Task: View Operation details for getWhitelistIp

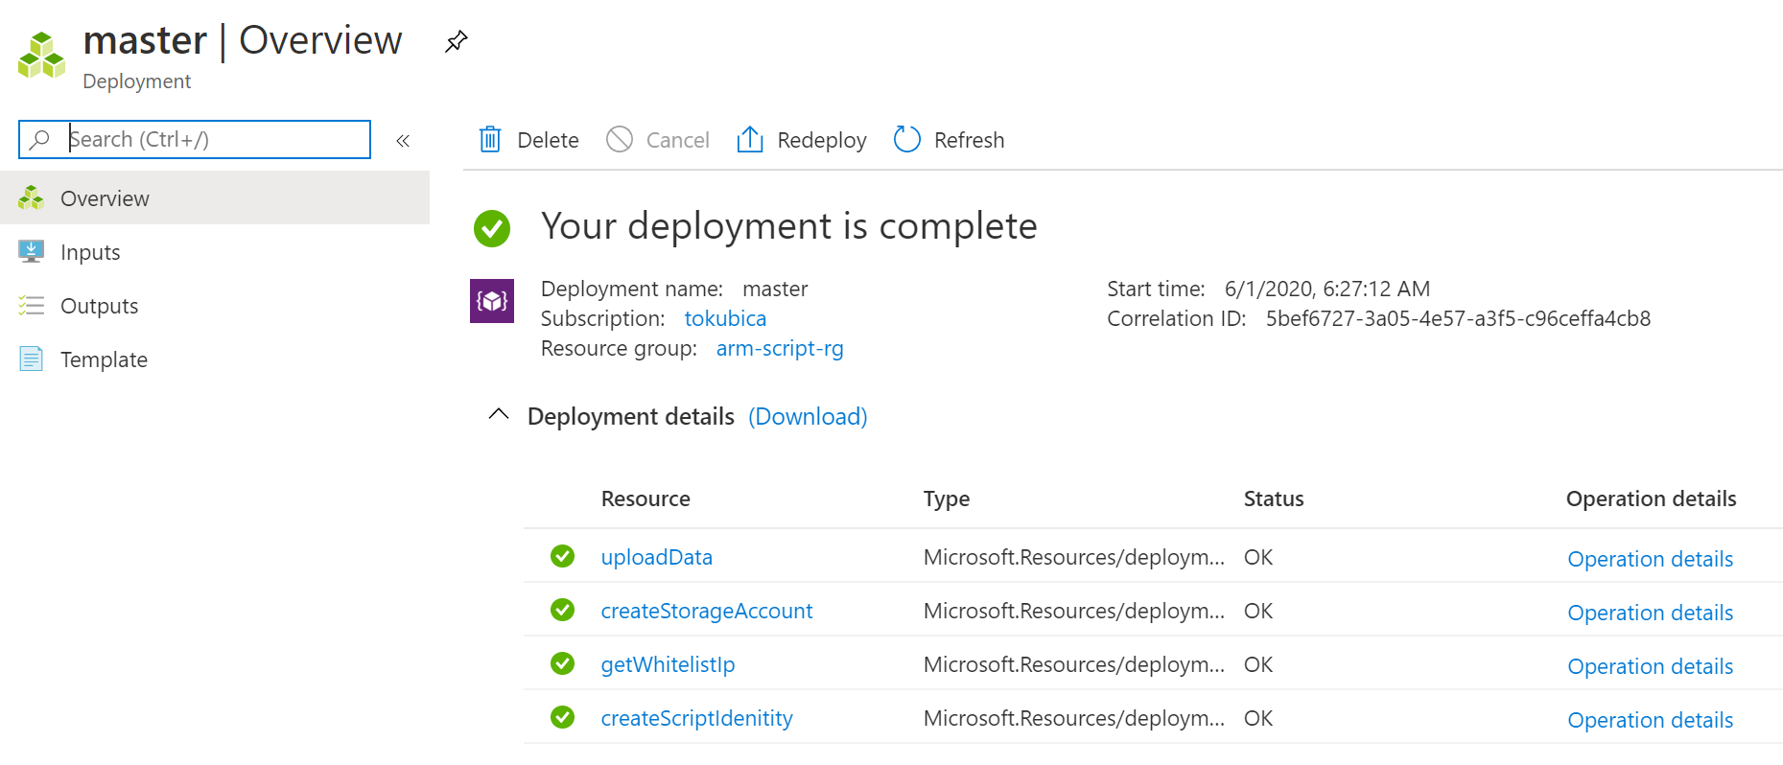Action: click(x=1650, y=666)
